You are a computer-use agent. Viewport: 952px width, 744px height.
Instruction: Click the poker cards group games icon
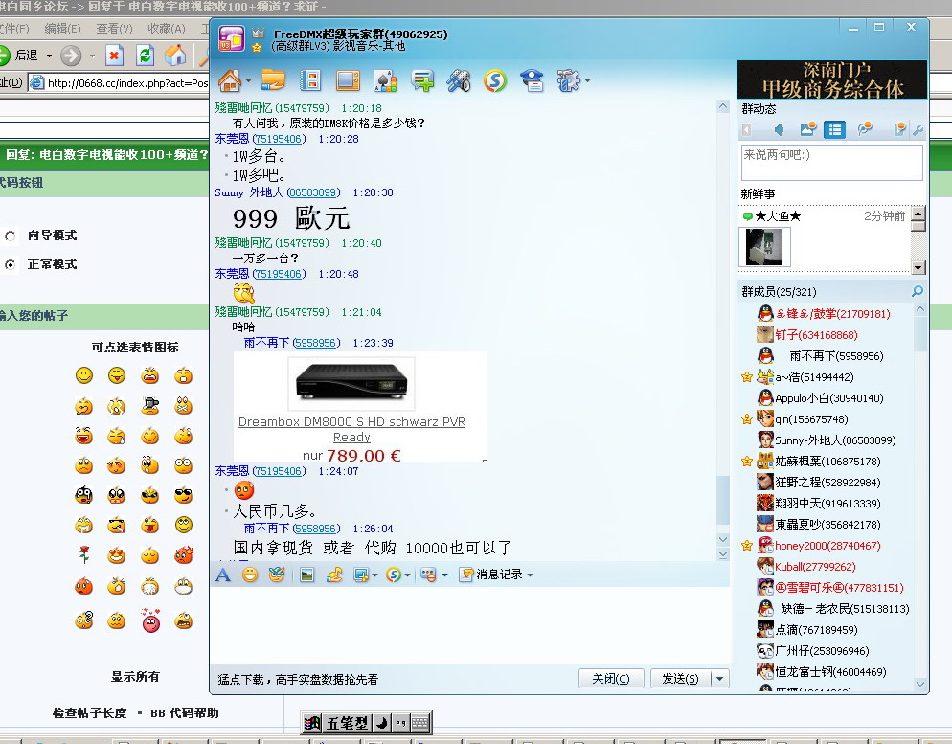tap(385, 80)
